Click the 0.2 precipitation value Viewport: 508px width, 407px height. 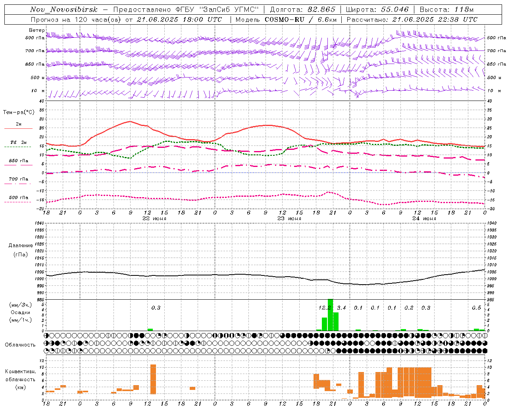409,308
